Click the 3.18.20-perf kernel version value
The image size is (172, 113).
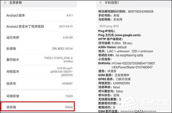[x=61, y=72]
